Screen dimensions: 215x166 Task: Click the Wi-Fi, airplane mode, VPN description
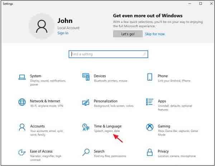(47, 106)
